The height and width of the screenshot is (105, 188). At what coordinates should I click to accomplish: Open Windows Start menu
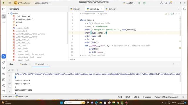61,103
